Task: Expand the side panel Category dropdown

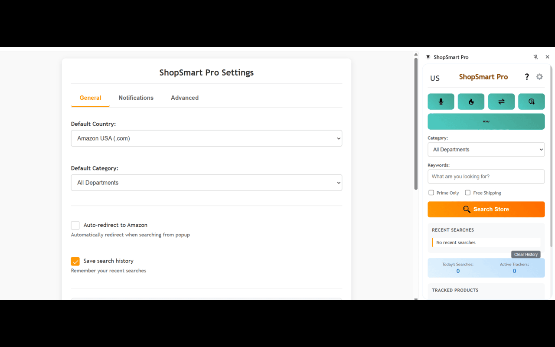Action: (x=486, y=150)
